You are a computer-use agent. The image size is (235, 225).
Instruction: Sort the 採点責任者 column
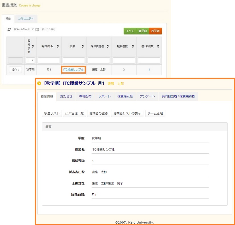click(x=108, y=46)
